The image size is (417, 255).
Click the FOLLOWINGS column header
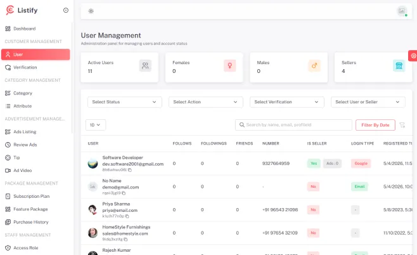pos(214,143)
